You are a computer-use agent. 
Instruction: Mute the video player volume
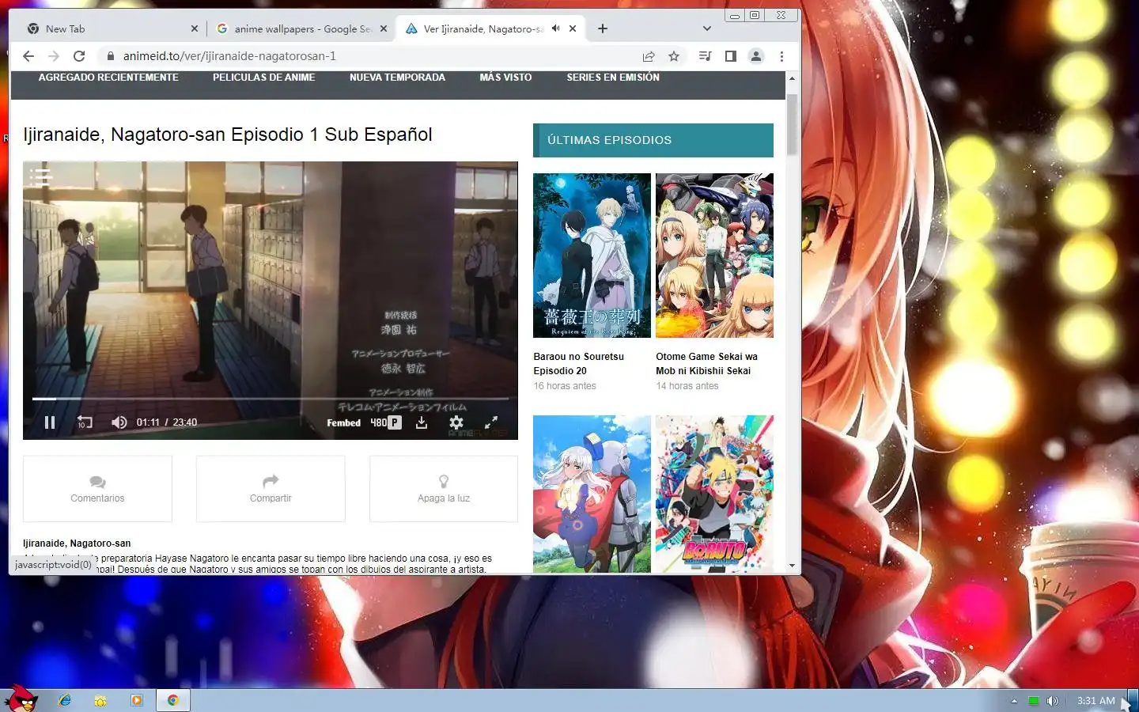click(x=119, y=422)
